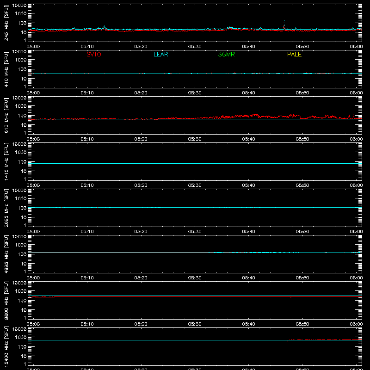Click the green SGMR legend label

coord(226,54)
